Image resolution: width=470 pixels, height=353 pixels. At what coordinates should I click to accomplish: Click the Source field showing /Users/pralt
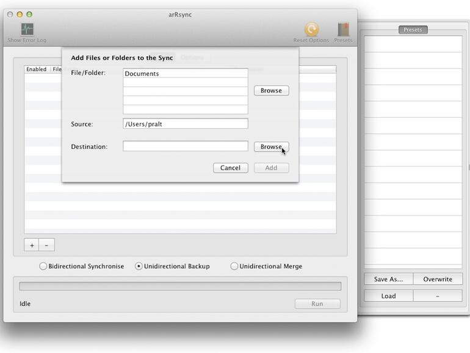186,123
